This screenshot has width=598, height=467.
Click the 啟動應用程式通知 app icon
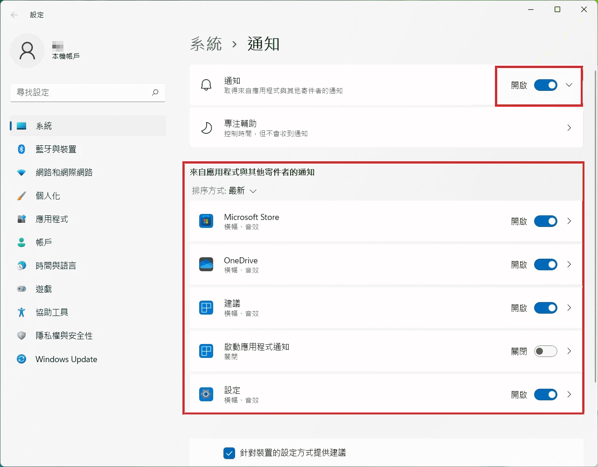point(206,351)
